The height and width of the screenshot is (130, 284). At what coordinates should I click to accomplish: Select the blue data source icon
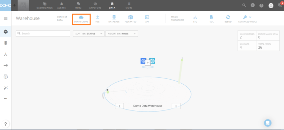143,61
